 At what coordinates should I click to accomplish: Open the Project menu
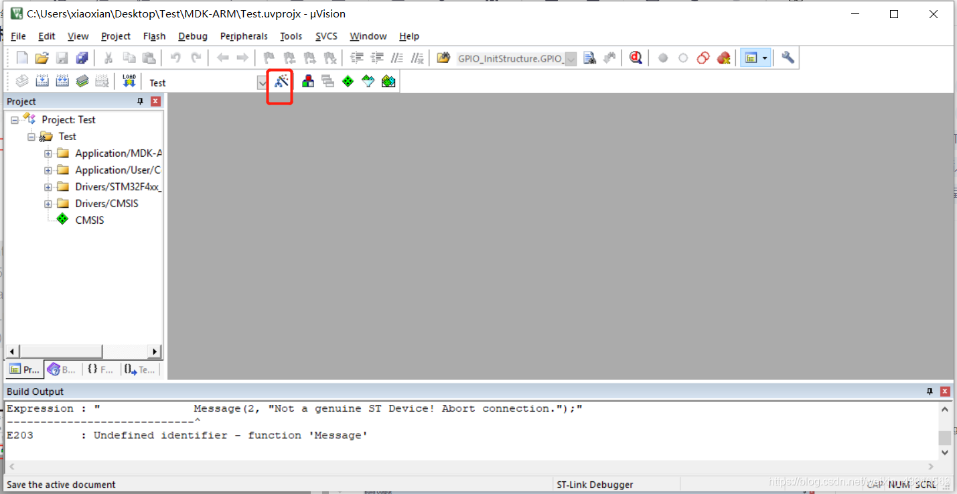click(x=116, y=36)
